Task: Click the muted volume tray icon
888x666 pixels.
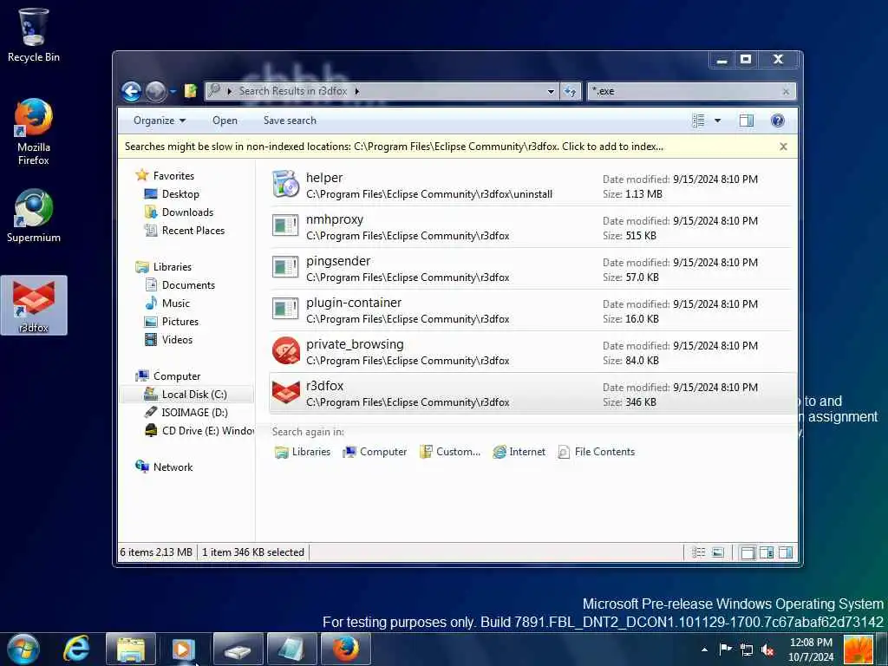Action: (x=767, y=650)
